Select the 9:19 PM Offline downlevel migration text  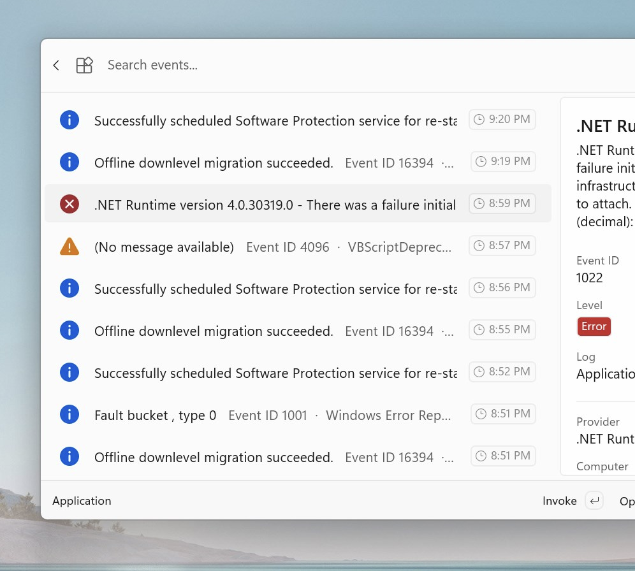(214, 163)
